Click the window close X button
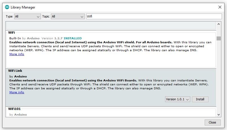The width and height of the screenshot is (227, 130). (220, 7)
